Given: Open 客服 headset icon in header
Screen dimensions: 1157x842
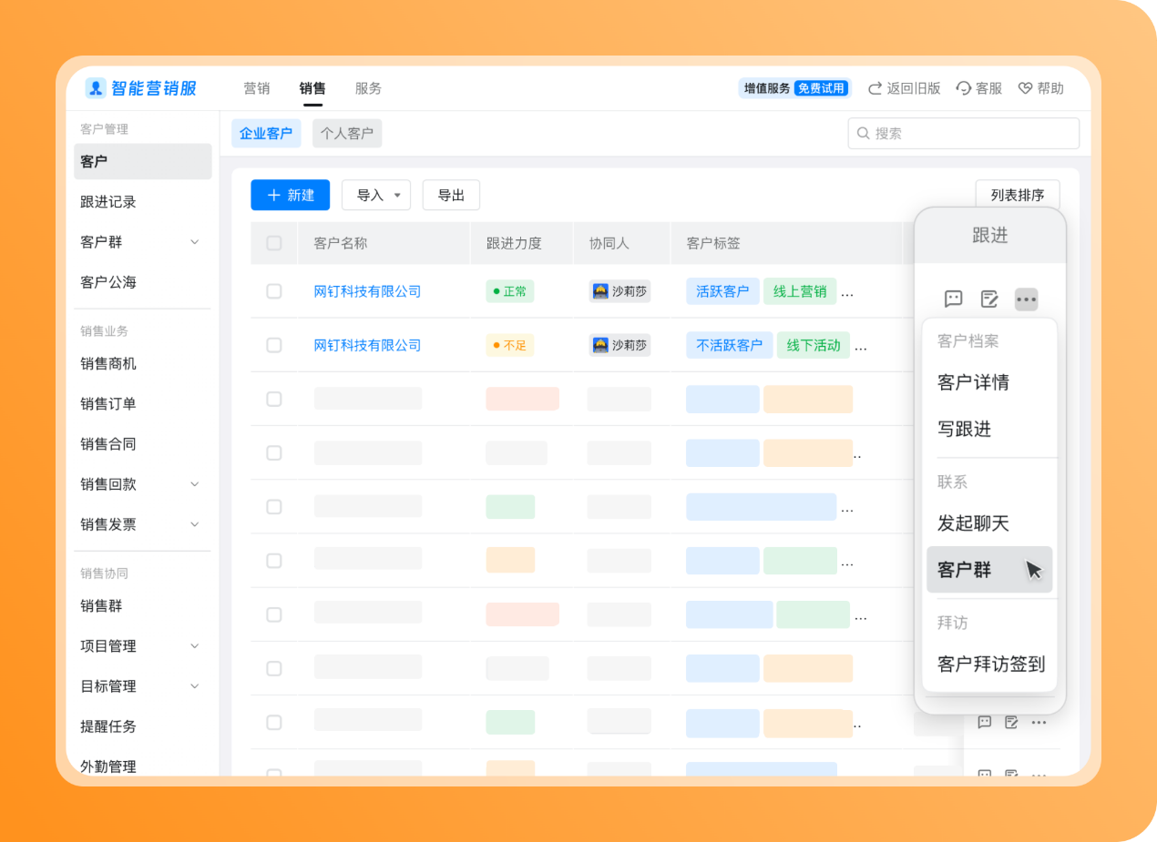Looking at the screenshot, I should [x=963, y=88].
